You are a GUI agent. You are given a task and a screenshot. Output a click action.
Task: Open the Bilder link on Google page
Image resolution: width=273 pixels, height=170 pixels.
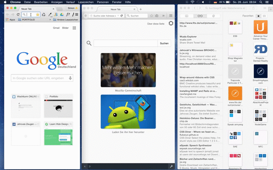pyautogui.click(x=65, y=28)
